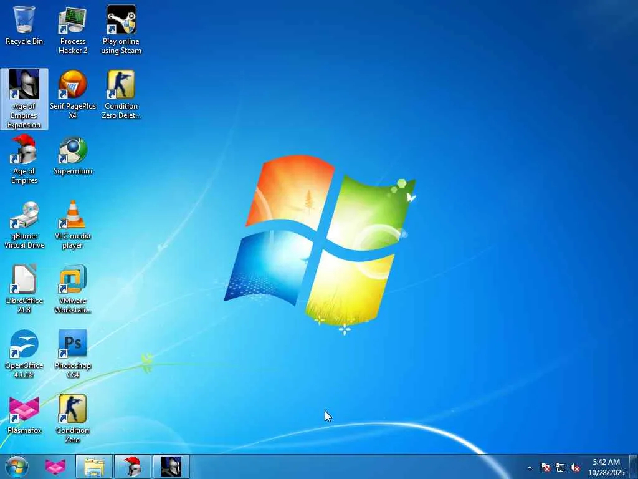This screenshot has width=638, height=479.
Task: Select the gBurner Virtual Drive shortcut
Action: point(24,225)
